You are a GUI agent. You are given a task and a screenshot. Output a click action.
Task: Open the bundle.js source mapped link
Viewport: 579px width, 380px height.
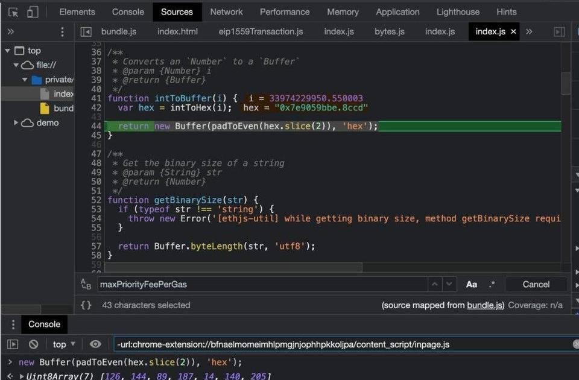[486, 305]
